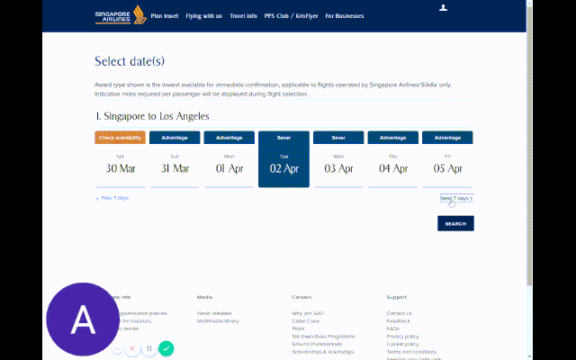Click the green checkmark recorder button
576x360 pixels.
point(166,348)
